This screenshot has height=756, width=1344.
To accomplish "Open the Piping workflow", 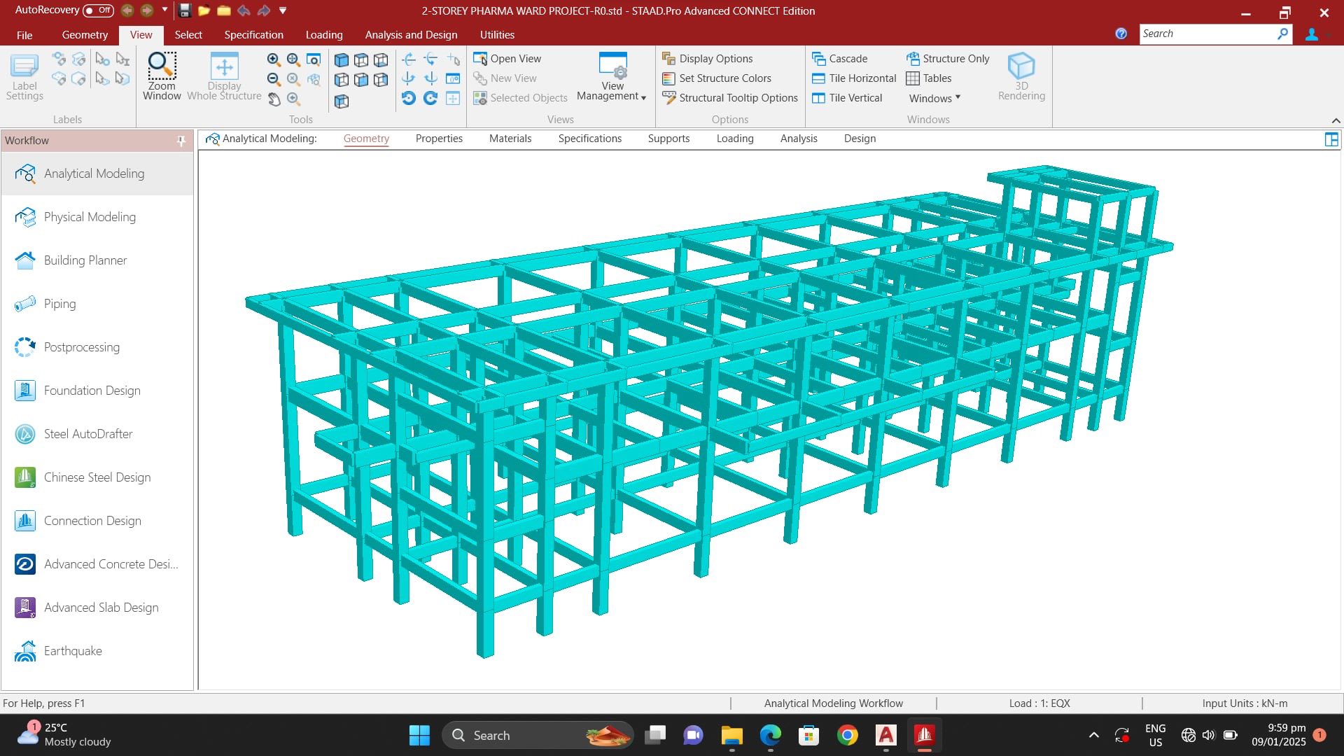I will 97,304.
